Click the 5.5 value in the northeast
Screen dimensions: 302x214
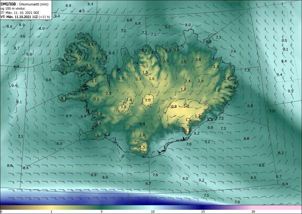209,42
